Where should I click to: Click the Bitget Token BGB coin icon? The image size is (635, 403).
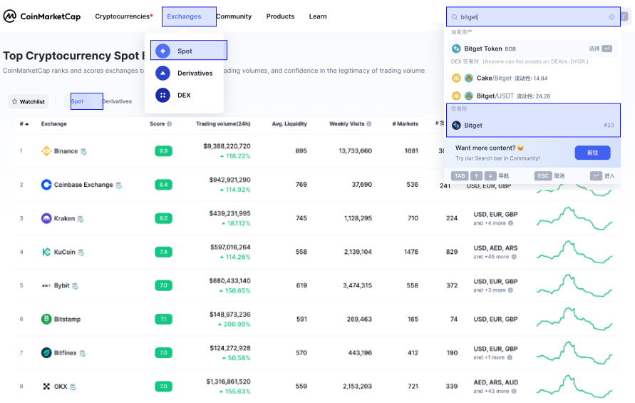point(456,49)
